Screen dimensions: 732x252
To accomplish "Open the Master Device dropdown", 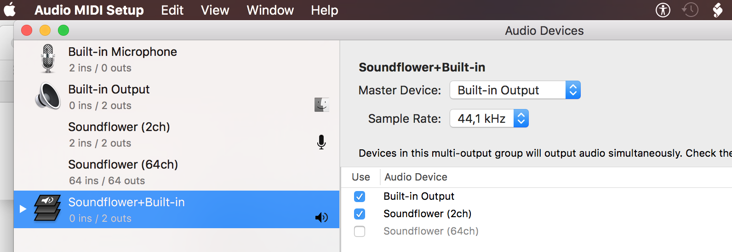I will (x=515, y=90).
